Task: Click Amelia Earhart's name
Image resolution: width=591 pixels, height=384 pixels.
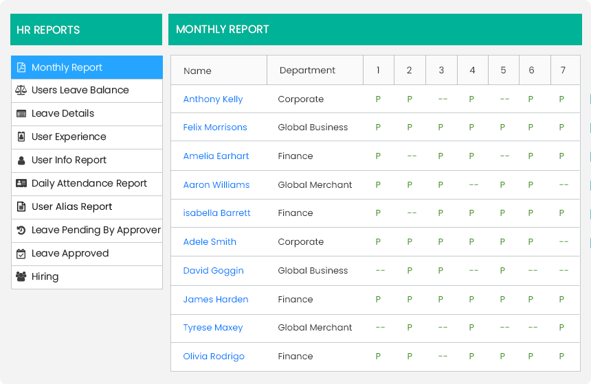Action: 216,156
